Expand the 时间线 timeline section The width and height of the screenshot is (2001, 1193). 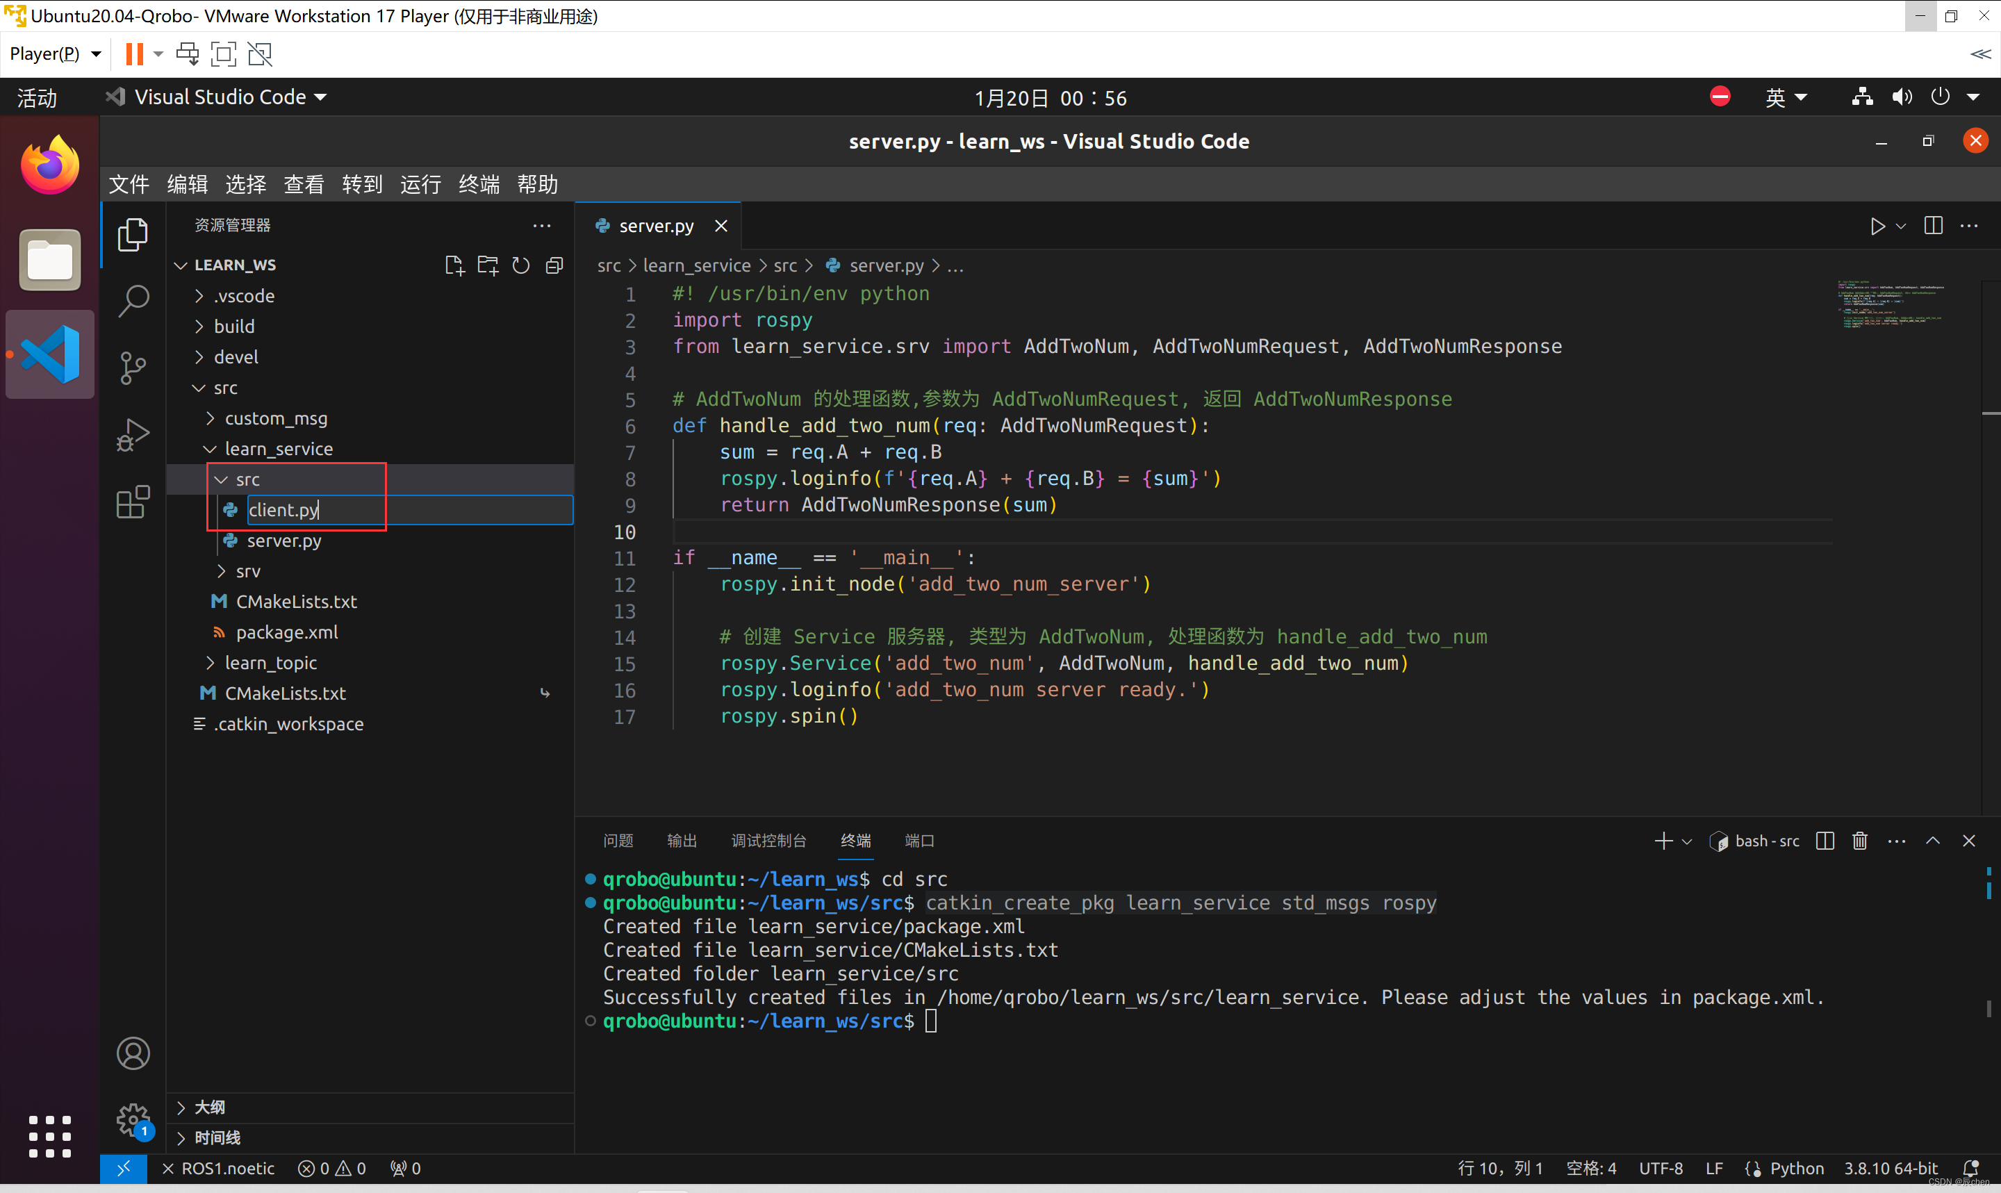[x=370, y=1137]
